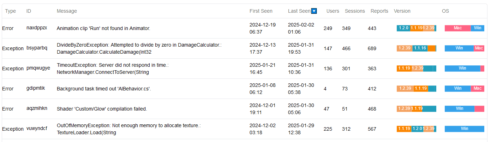Sort by the Users column header
The height and width of the screenshot is (142, 491).
tap(333, 11)
